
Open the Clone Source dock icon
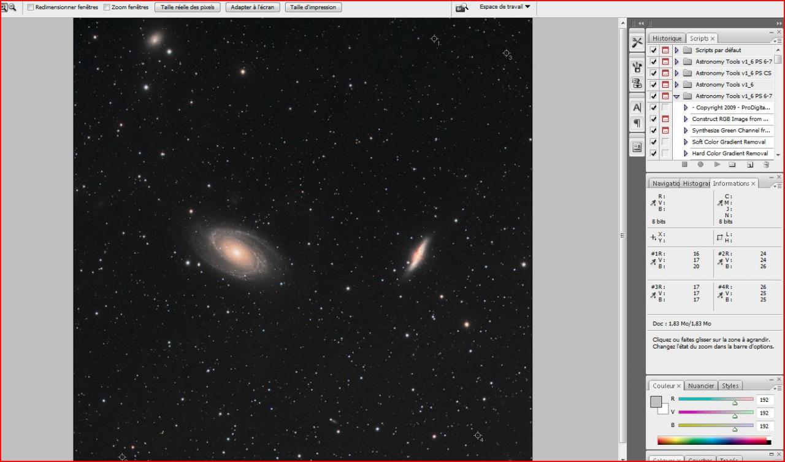coord(637,83)
